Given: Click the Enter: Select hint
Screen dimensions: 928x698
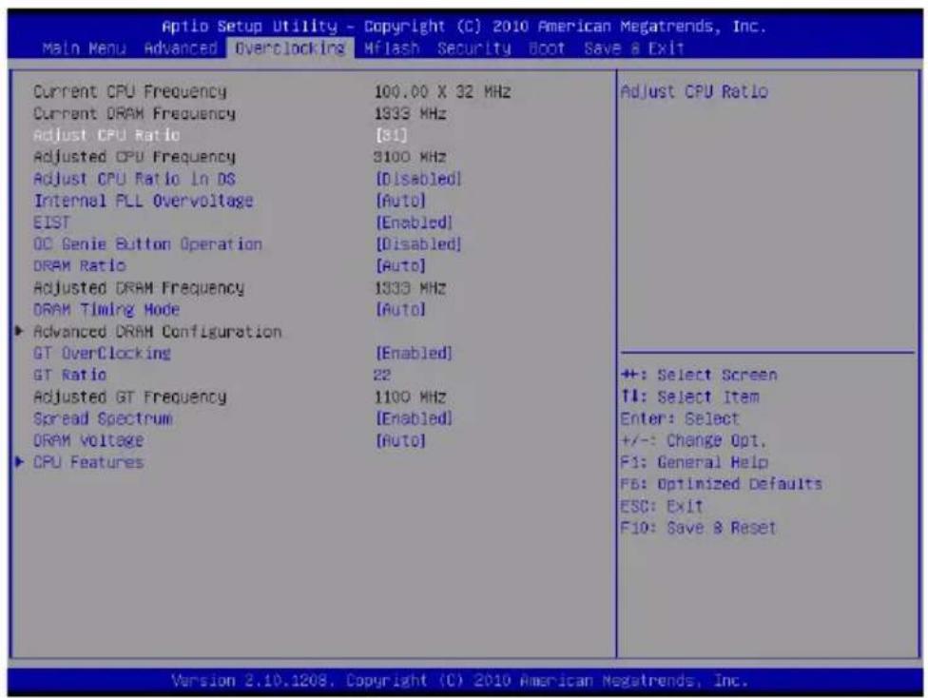Looking at the screenshot, I should point(680,419).
